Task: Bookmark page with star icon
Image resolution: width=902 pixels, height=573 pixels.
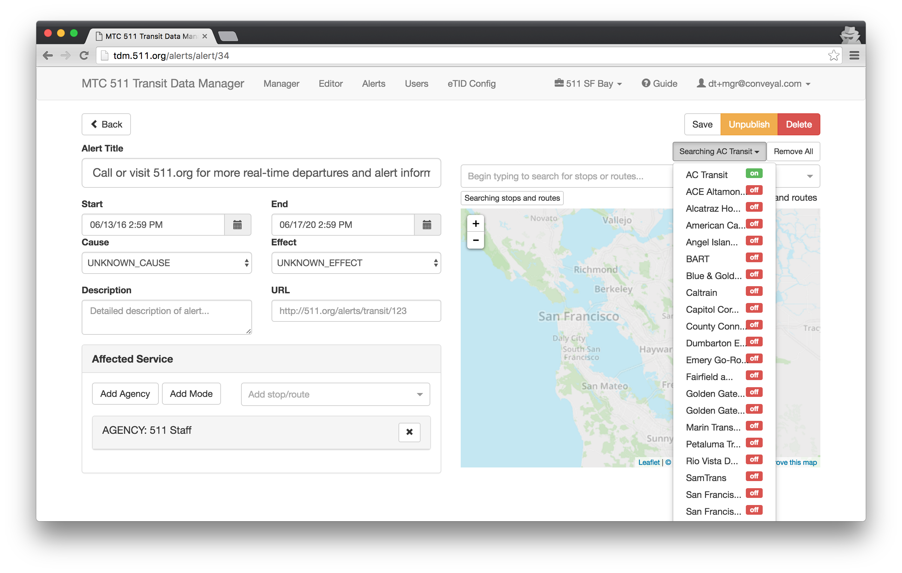Action: pos(833,55)
